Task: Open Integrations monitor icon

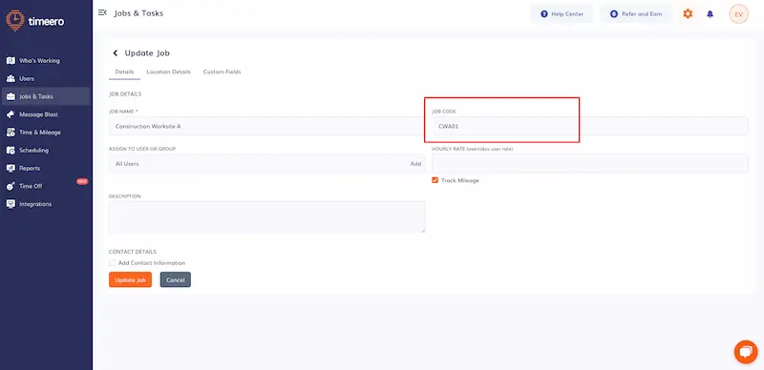Action: coord(11,204)
